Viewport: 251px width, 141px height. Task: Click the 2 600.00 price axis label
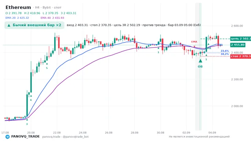click(237, 26)
